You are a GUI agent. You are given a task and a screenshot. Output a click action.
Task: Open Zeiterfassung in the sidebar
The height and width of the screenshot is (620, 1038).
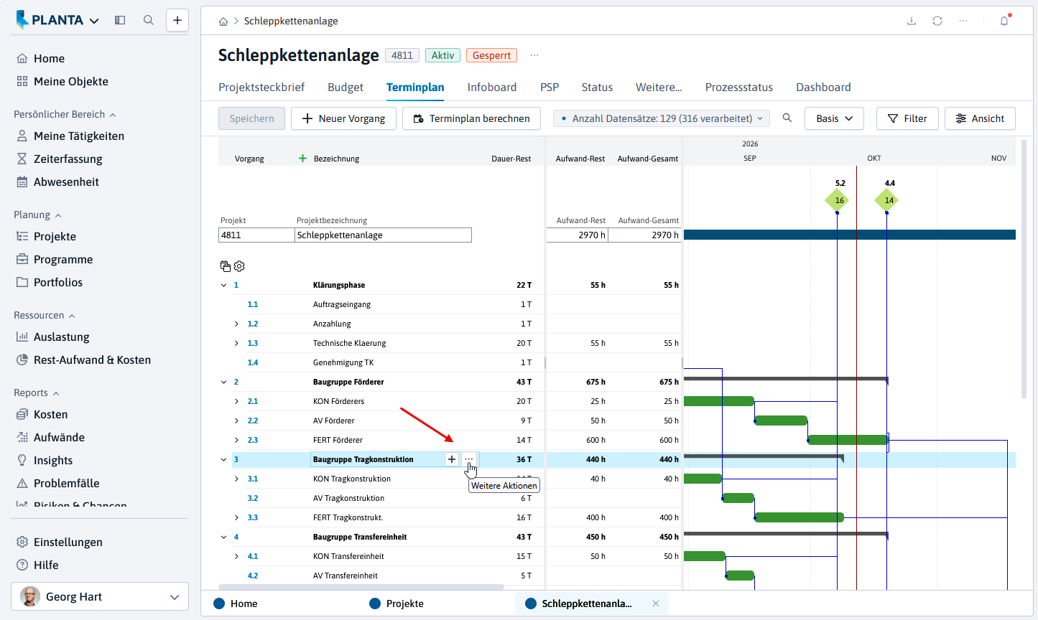[68, 159]
